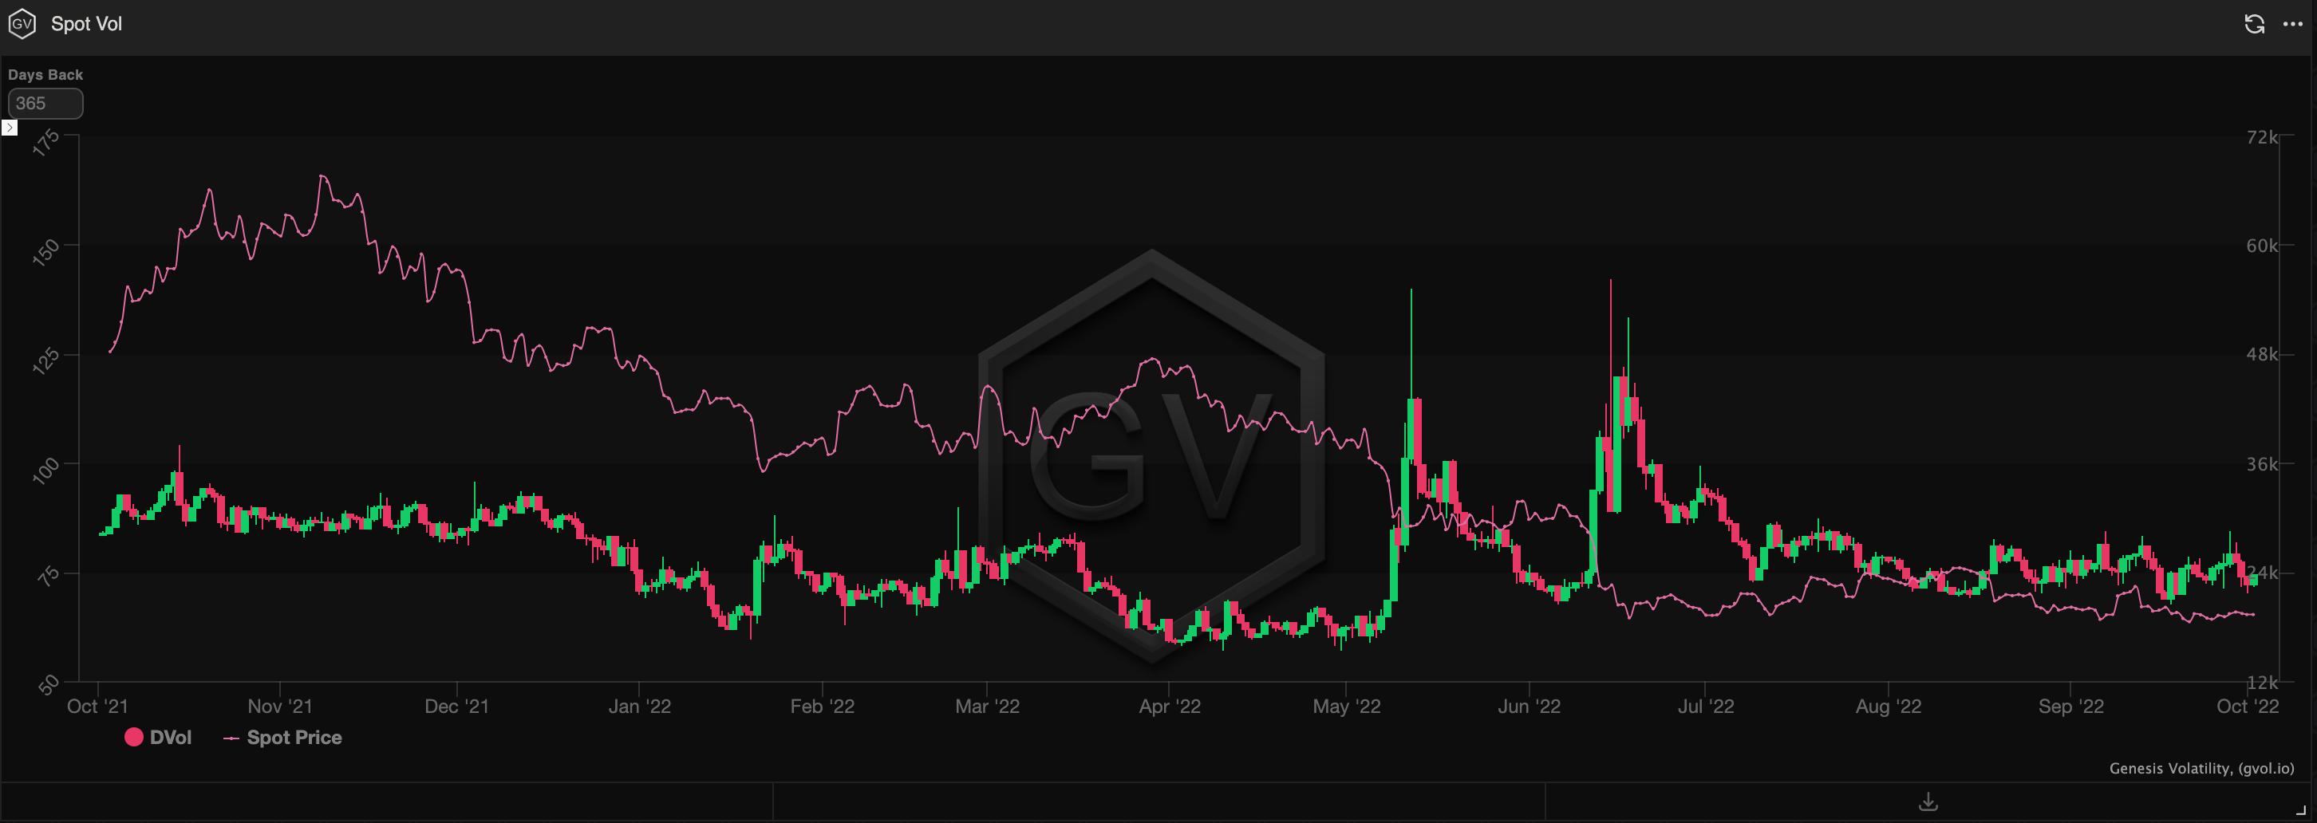Screen dimensions: 2317x823
Task: Toggle the DVol series in legend
Action: point(158,738)
